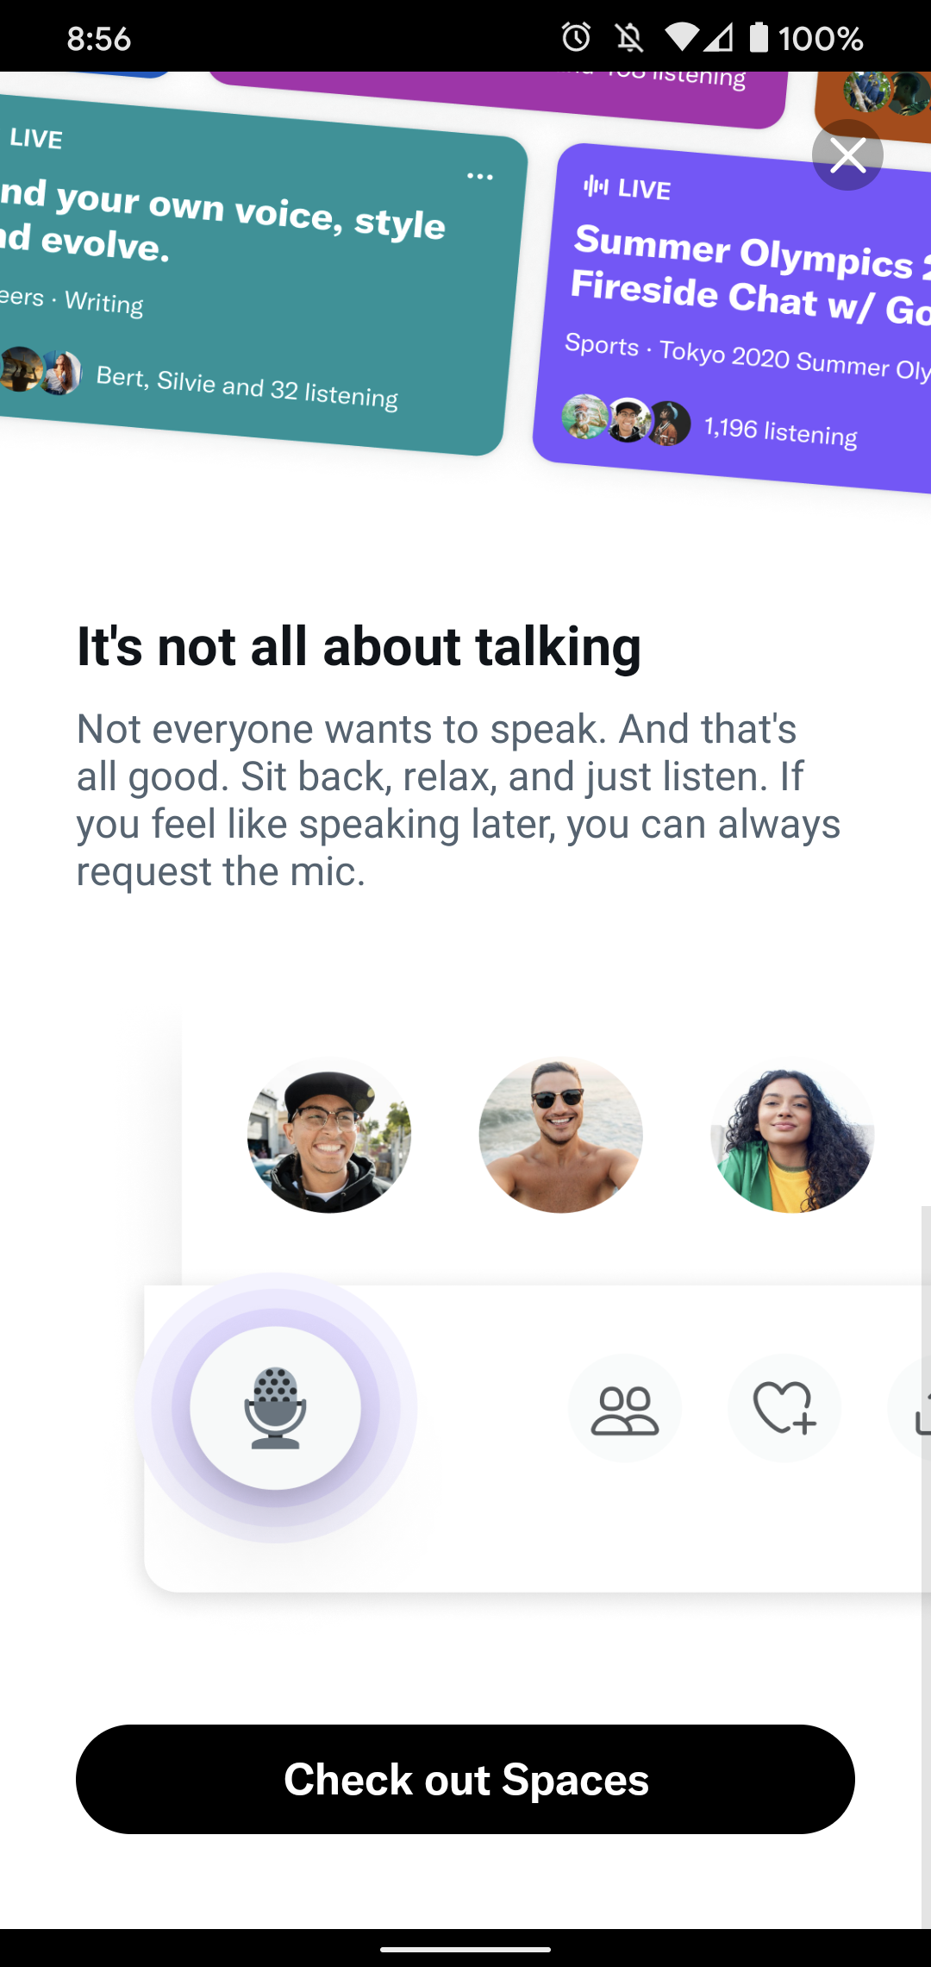Open the people/guests icon
This screenshot has width=931, height=1967.
[x=625, y=1409]
